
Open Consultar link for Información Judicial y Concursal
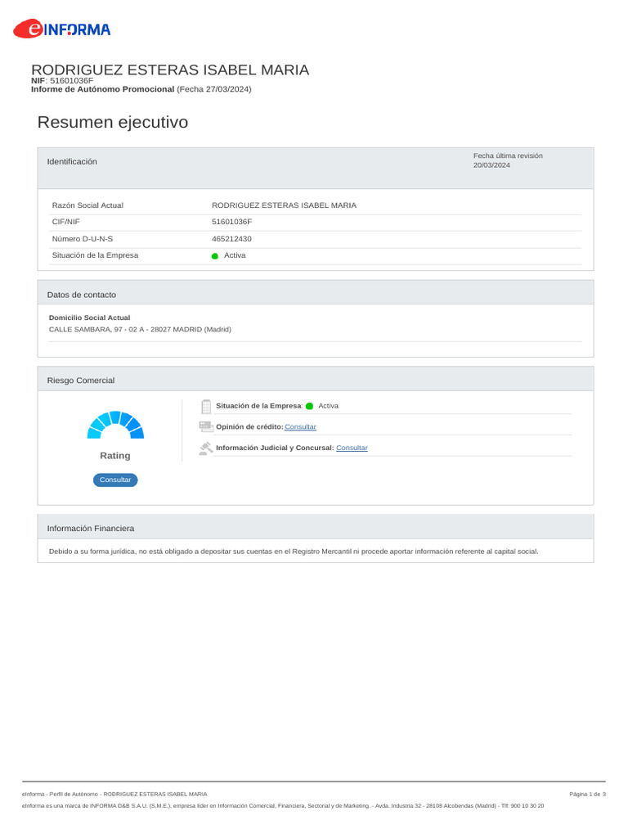click(352, 448)
